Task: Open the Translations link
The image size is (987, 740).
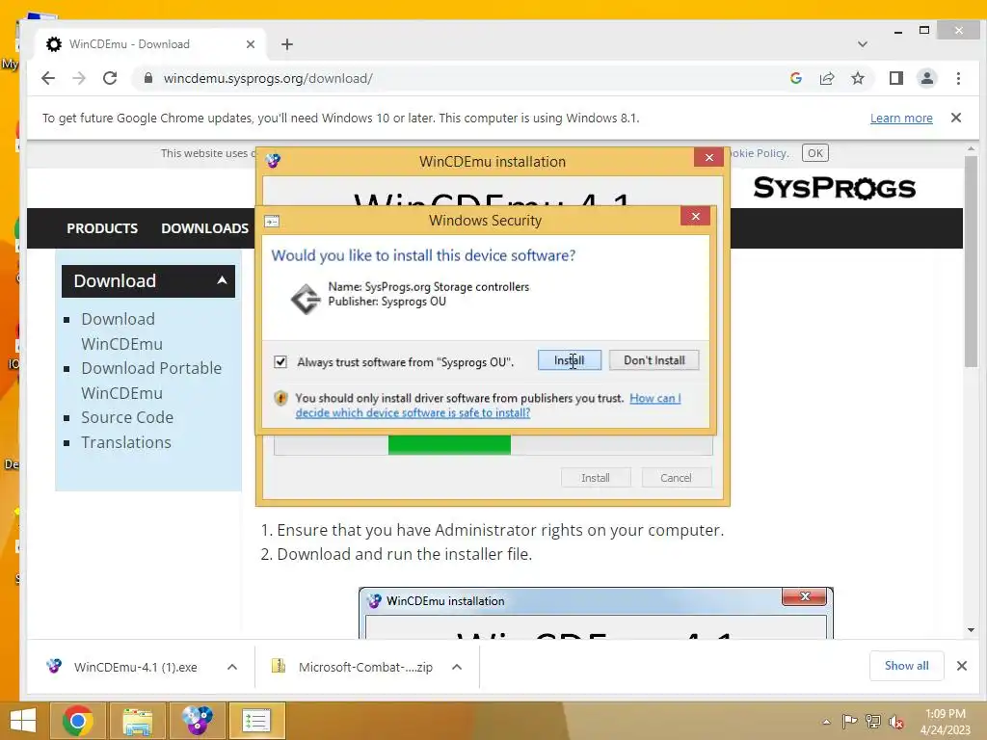Action: [x=126, y=442]
